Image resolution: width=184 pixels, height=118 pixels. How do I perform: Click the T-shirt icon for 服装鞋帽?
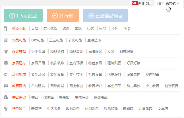(6, 51)
